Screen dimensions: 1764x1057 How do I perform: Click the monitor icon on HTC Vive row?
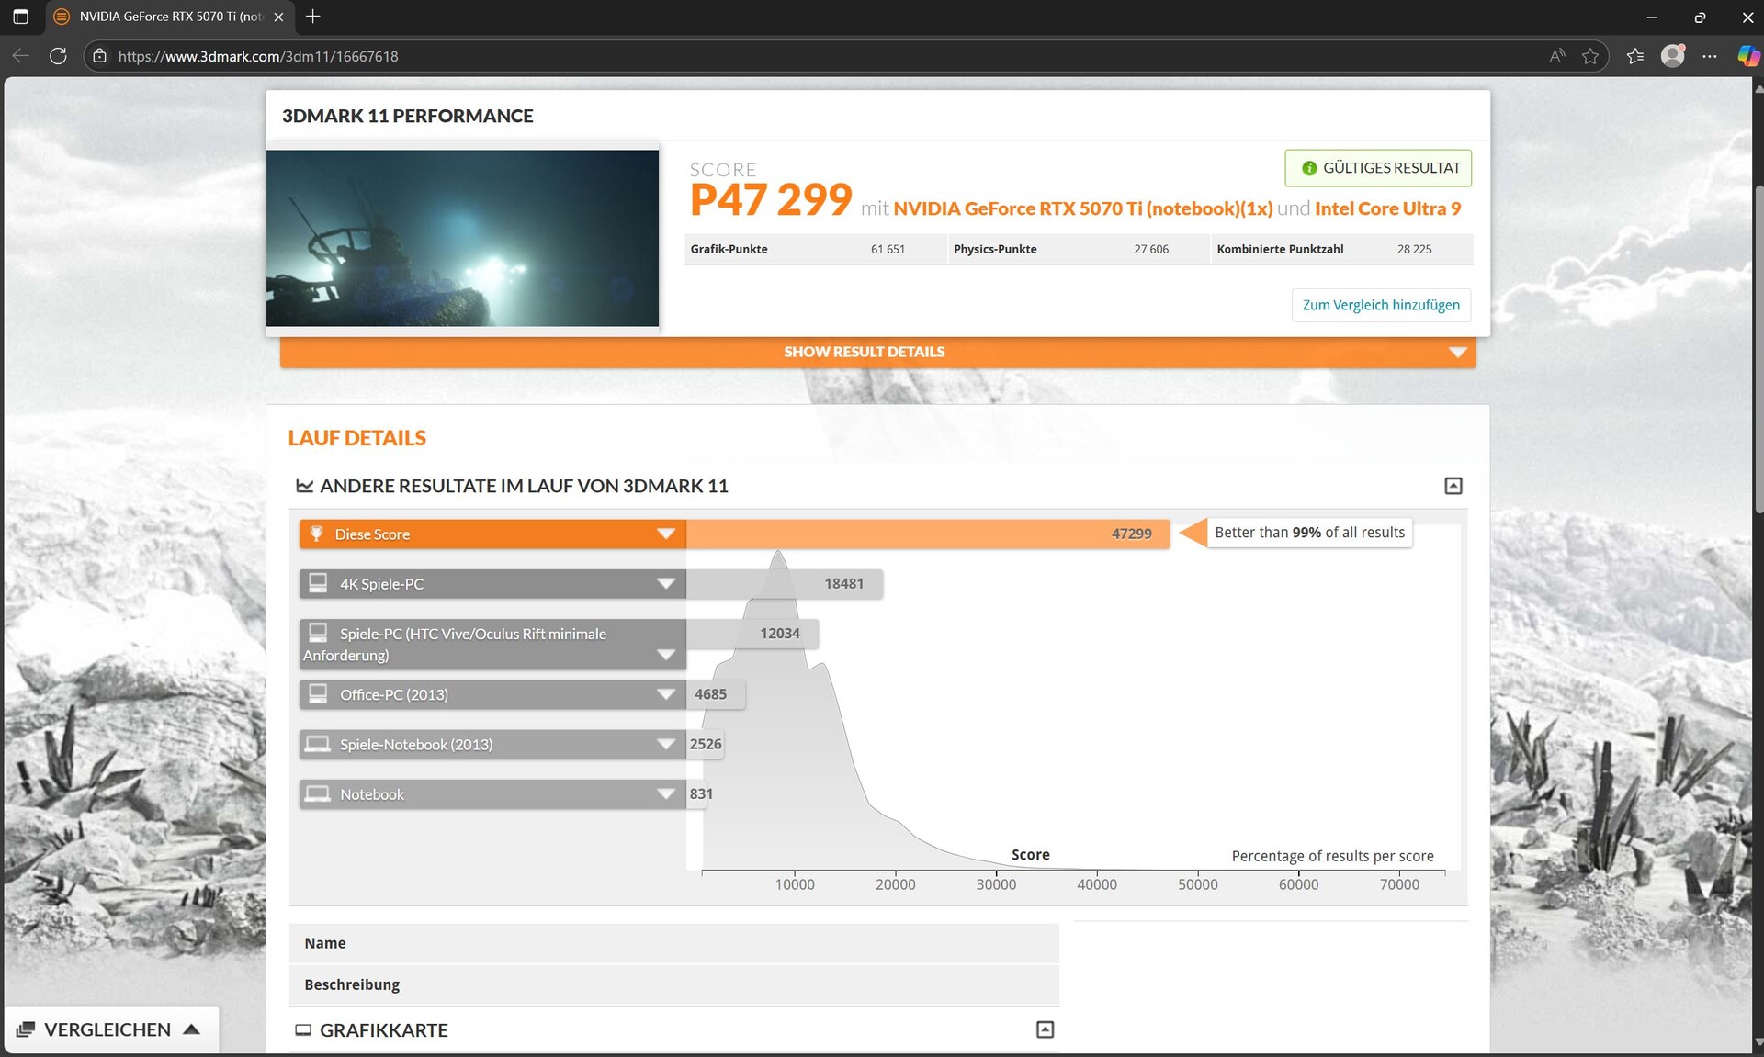[x=318, y=633]
